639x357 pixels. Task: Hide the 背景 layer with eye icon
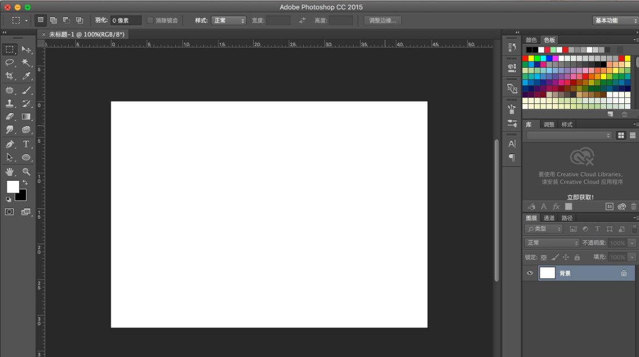click(530, 273)
